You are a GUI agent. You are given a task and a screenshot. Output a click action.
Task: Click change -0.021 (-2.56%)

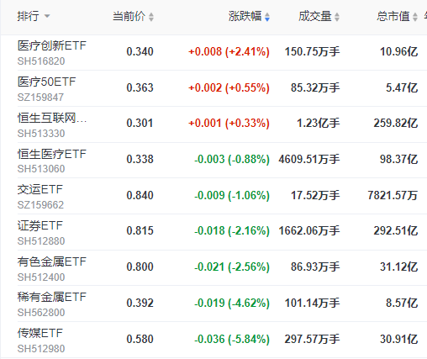tap(232, 267)
